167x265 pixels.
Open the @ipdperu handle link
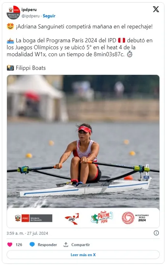click(31, 16)
